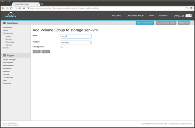Click the openQRM logo
The height and width of the screenshot is (128, 195).
[10, 15]
